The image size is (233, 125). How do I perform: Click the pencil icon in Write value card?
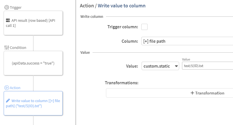[8, 100]
